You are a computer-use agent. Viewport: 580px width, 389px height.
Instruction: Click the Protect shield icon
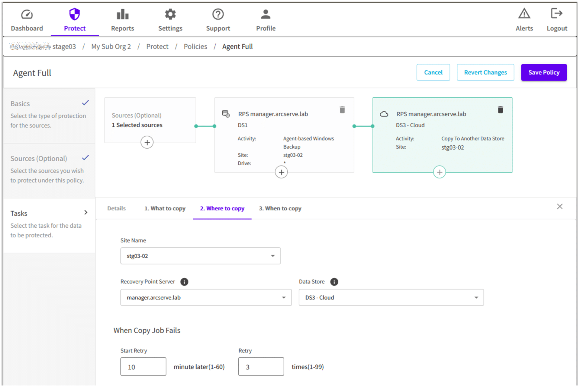tap(74, 14)
